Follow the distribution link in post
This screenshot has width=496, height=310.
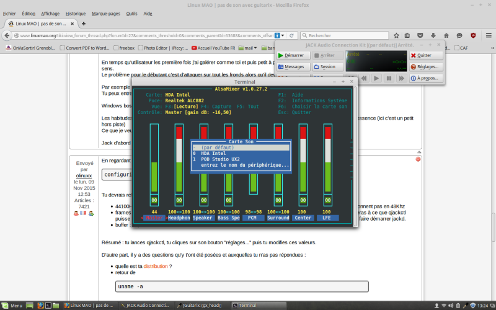[x=156, y=267]
